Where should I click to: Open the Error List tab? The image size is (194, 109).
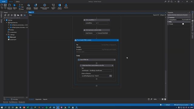click(x=5, y=102)
